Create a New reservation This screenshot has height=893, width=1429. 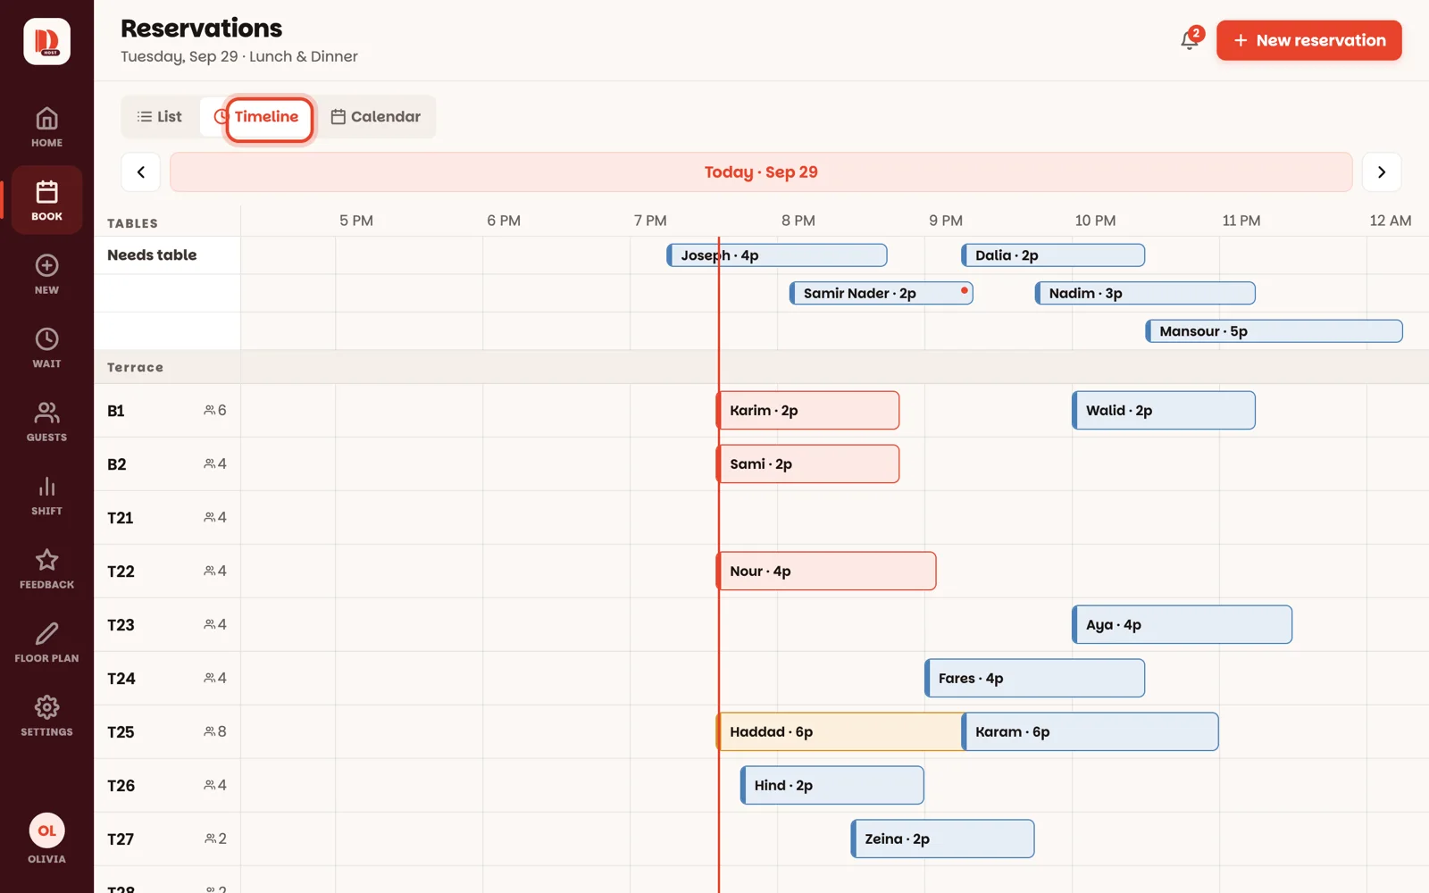(x=1308, y=40)
